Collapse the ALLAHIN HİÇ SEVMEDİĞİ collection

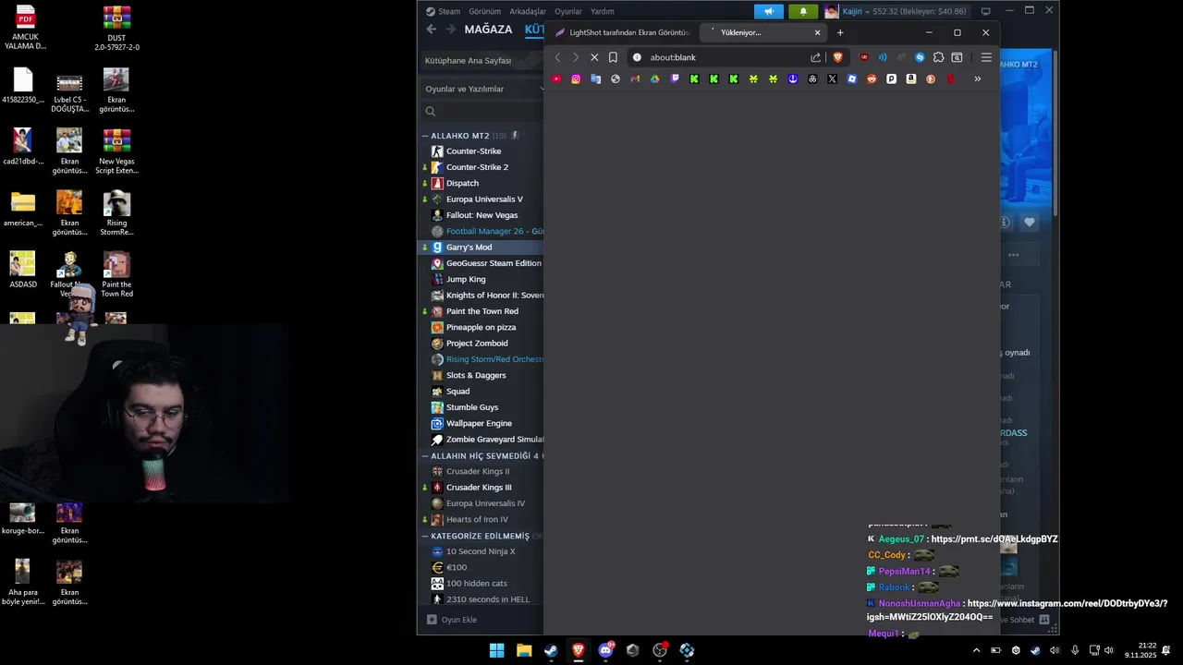[425, 455]
